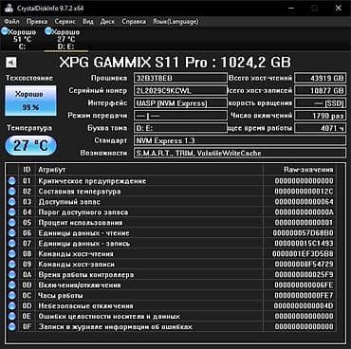Click the 27 °C temperature indicator
351x349 pixels.
pyautogui.click(x=30, y=145)
